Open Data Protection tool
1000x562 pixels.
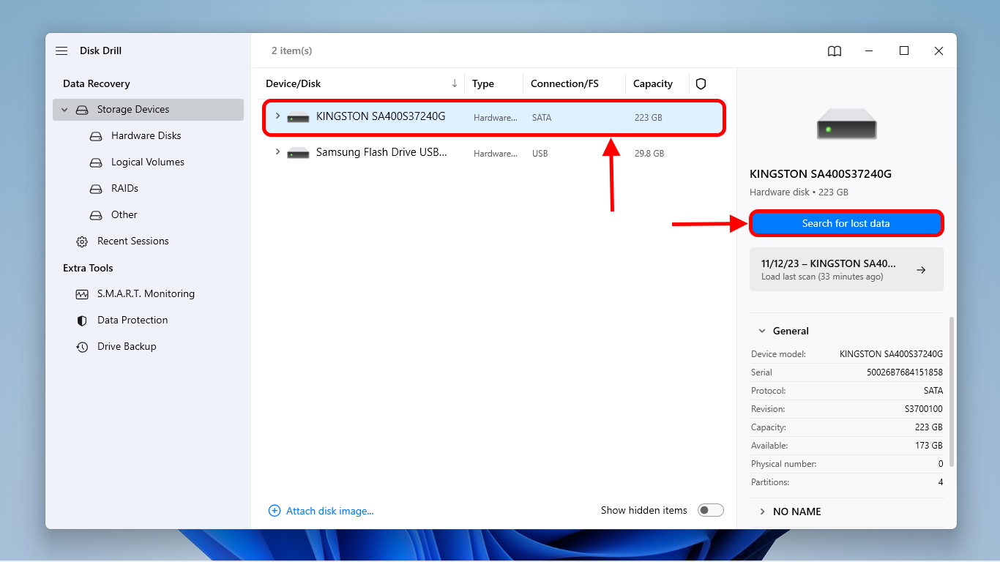coord(133,320)
